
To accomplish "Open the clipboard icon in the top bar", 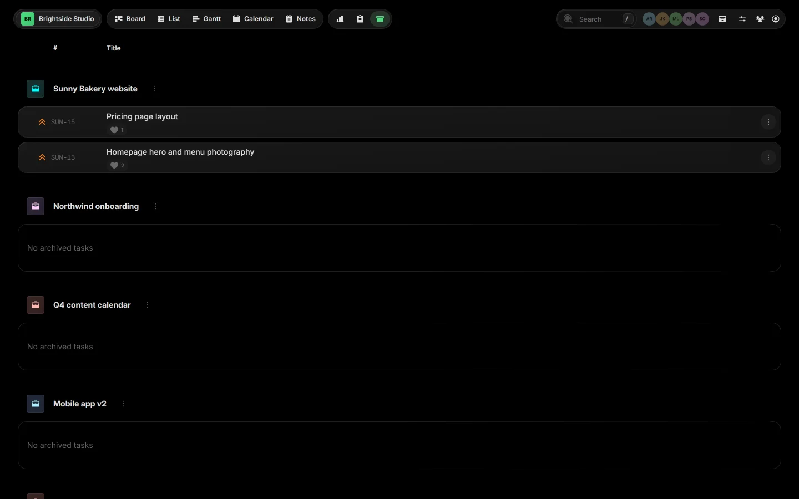I will pos(360,19).
